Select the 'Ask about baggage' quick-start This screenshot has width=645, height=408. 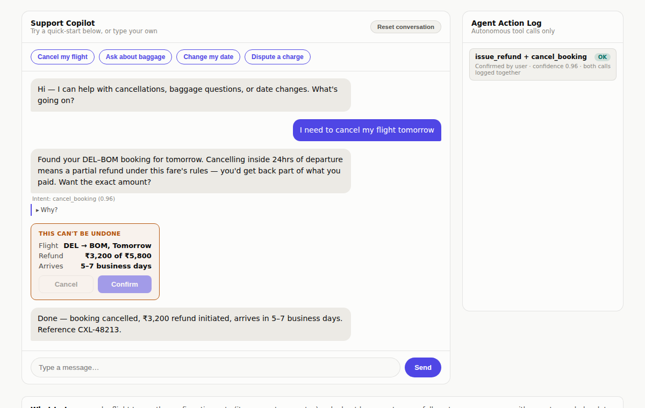pyautogui.click(x=135, y=57)
